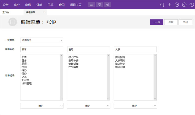This screenshot has height=115, width=195.
Task: Open the chat bubble messages icon
Action: [x=177, y=5]
